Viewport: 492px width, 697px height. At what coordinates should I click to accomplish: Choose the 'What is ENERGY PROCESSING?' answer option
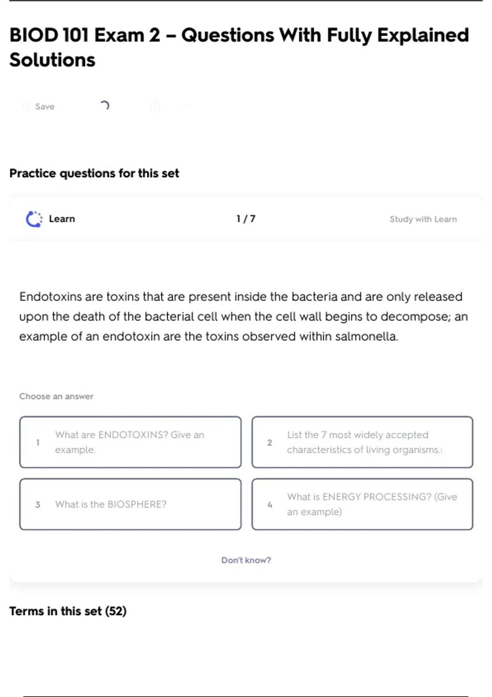(x=362, y=504)
